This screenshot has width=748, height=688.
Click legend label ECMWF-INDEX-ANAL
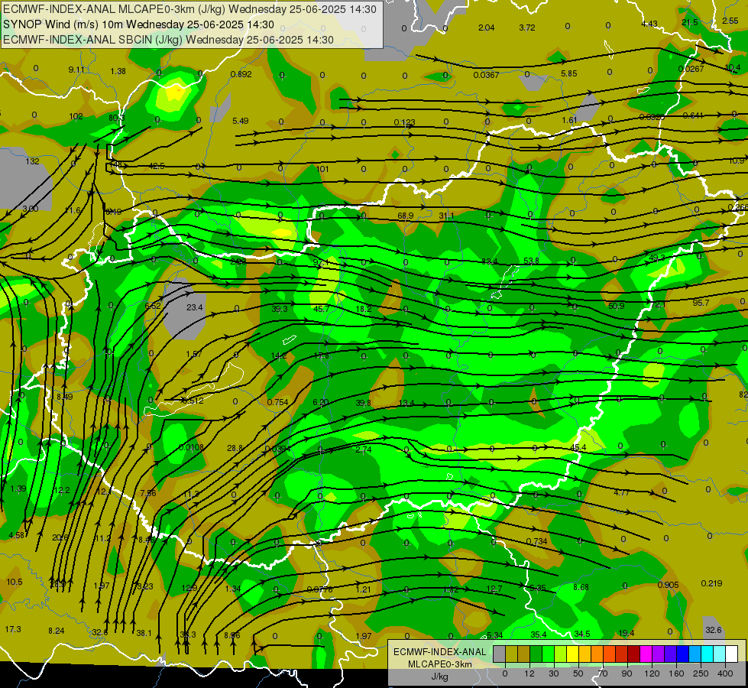tap(440, 652)
